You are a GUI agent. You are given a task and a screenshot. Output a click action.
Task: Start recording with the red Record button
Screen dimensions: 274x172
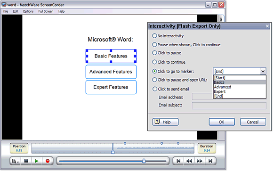pyautogui.click(x=48, y=161)
